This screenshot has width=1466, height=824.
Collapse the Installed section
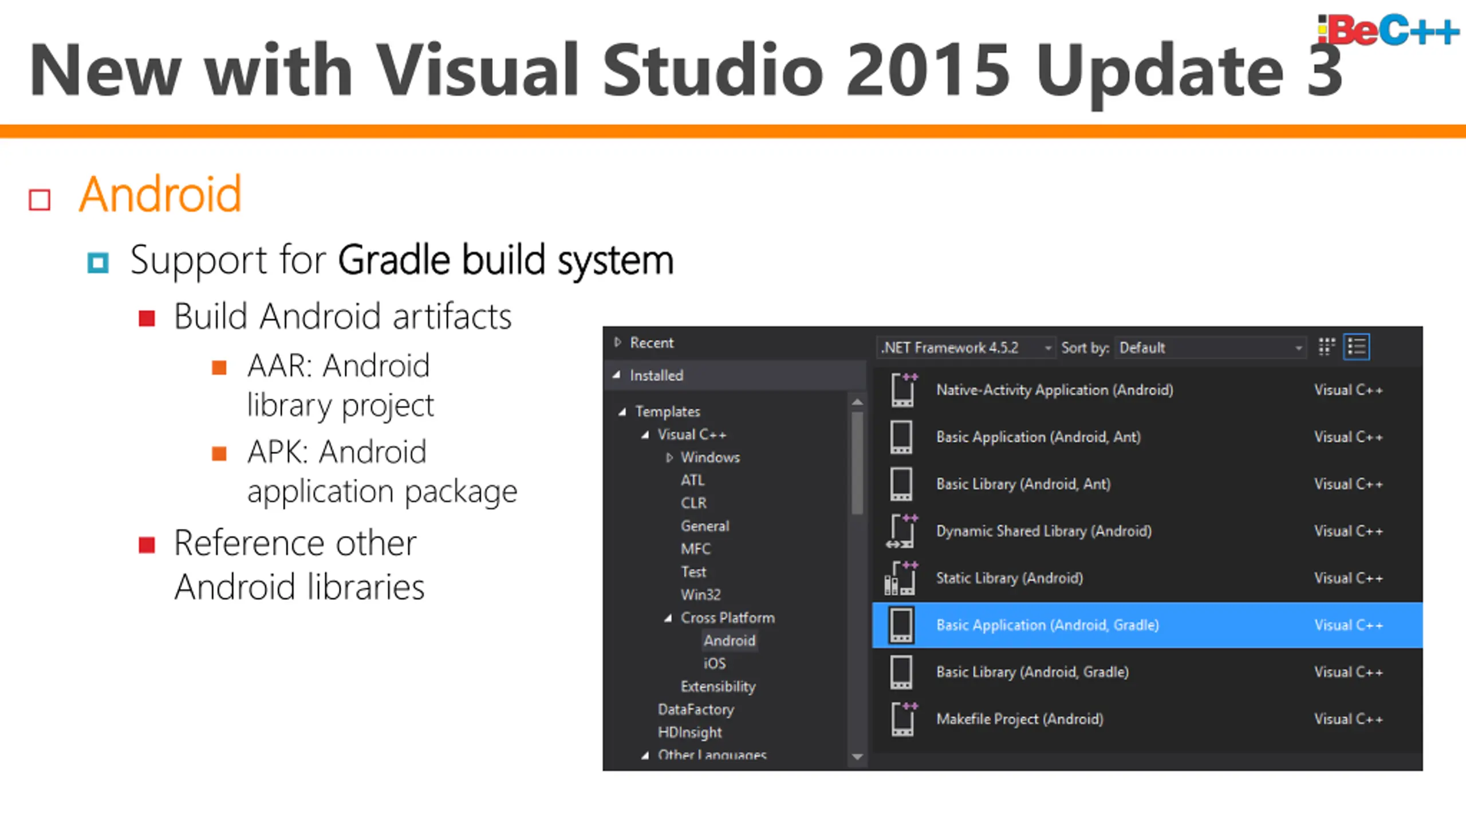pos(617,375)
